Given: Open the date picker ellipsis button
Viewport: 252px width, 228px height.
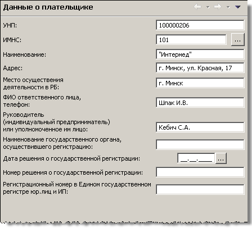Looking at the screenshot, I should click(x=221, y=158).
